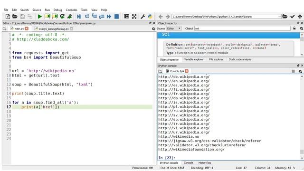Open PYTHONPATH manager python icon
This screenshot has height=171, width=304.
pyautogui.click(x=150, y=17)
